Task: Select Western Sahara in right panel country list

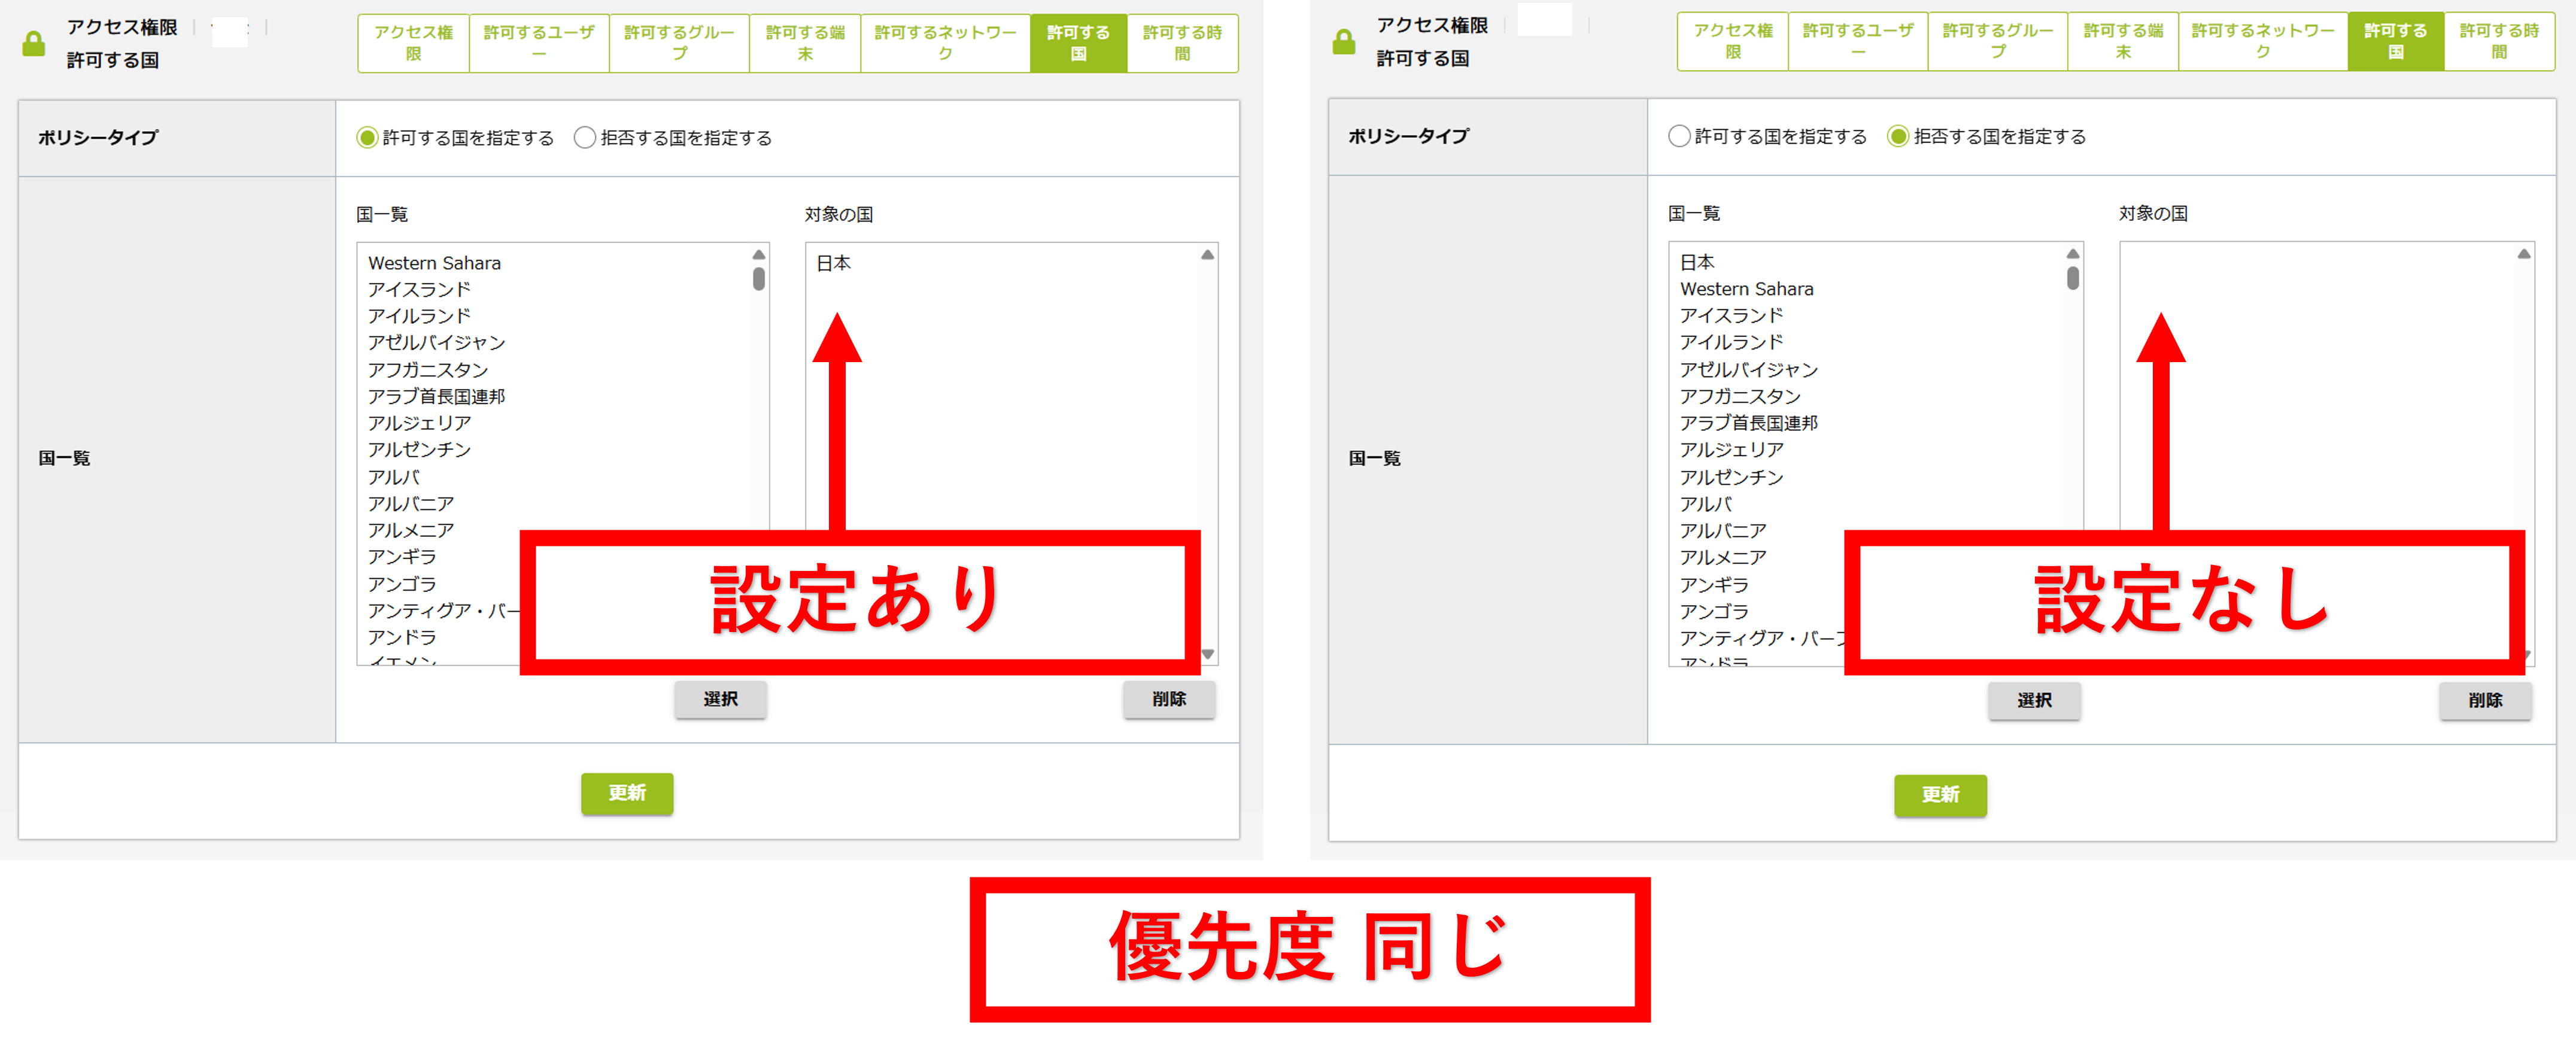Action: point(1746,289)
